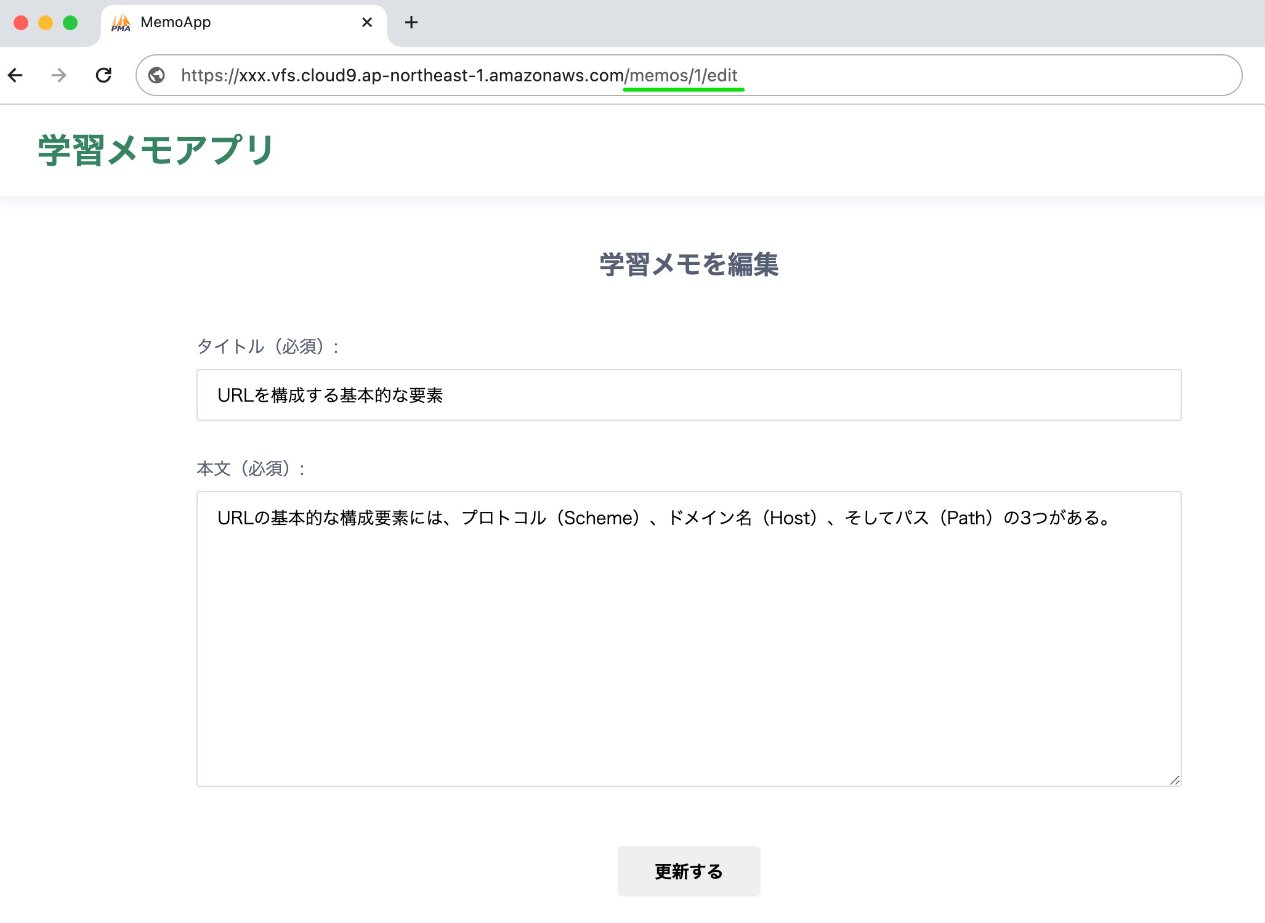The image size is (1265, 923).
Task: Open a new tab with plus icon
Action: pyautogui.click(x=411, y=23)
